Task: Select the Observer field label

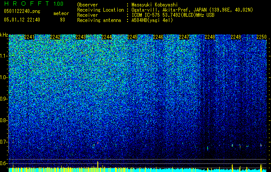Action: pyautogui.click(x=87, y=5)
